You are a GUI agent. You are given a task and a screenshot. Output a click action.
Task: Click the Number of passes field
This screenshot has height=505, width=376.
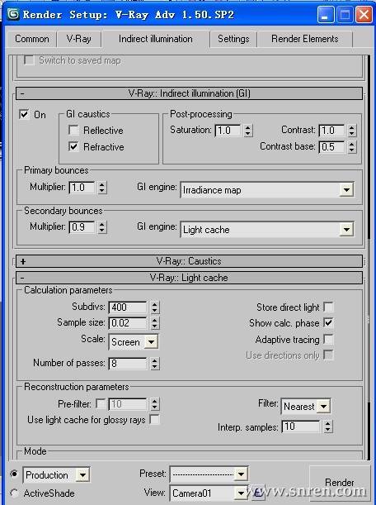[x=129, y=364]
